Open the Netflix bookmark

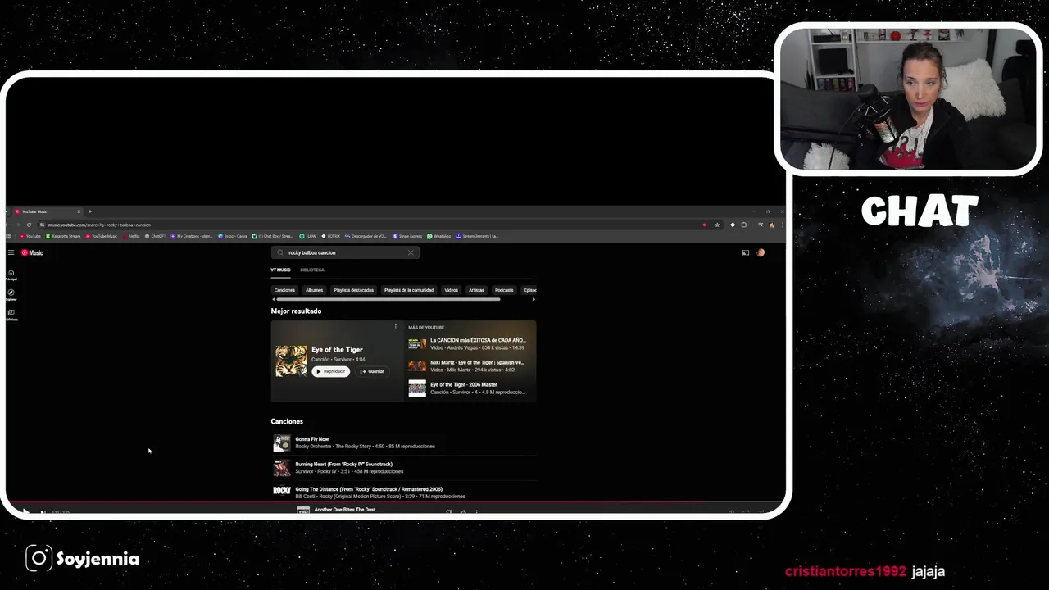coord(130,236)
